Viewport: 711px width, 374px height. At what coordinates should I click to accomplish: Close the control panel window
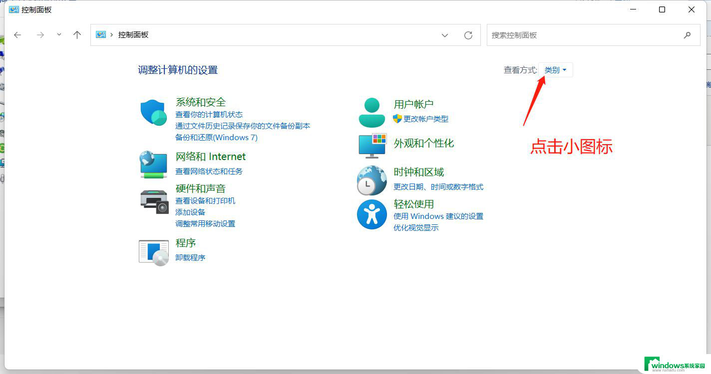tap(692, 9)
